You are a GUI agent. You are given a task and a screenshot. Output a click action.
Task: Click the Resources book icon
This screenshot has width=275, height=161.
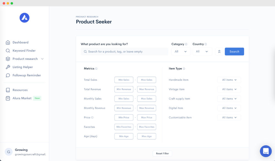tap(8, 90)
